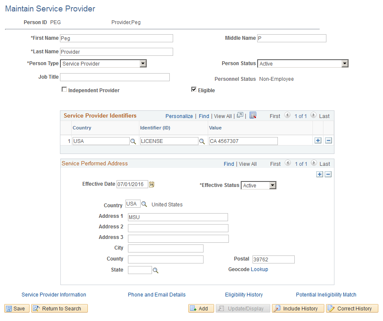Add a new identifier row with plus icon

tap(318, 140)
